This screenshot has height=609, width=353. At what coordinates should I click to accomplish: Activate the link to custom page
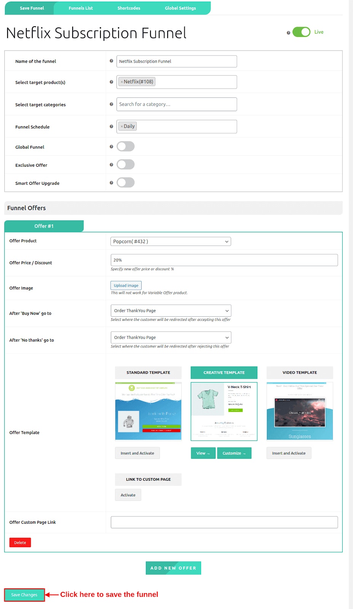click(128, 495)
